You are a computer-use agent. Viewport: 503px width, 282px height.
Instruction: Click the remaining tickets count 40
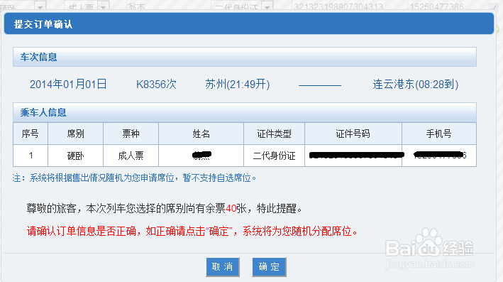coord(231,208)
